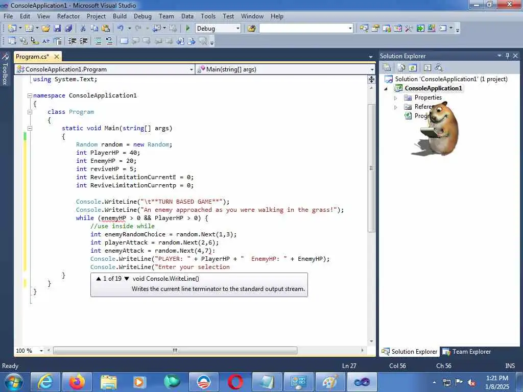Switch to the Team Explorer tab
Viewport: 523px width, 392px height.
467,352
